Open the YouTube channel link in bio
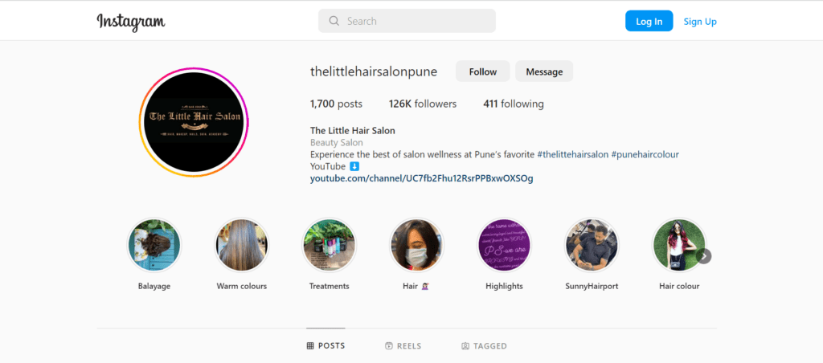823x363 pixels. pos(421,178)
